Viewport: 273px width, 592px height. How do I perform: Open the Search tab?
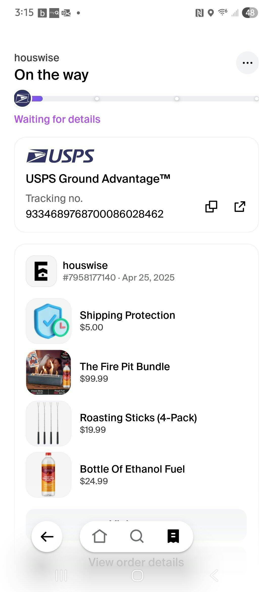pyautogui.click(x=136, y=536)
